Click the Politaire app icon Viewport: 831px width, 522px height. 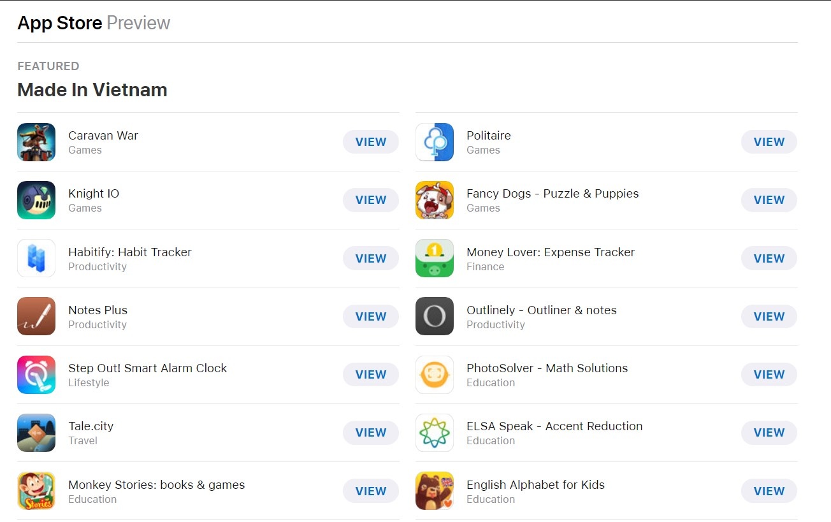(434, 141)
